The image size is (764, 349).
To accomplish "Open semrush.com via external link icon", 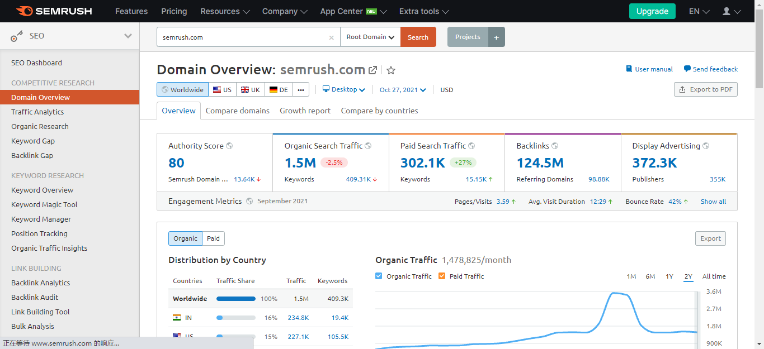I will [373, 70].
